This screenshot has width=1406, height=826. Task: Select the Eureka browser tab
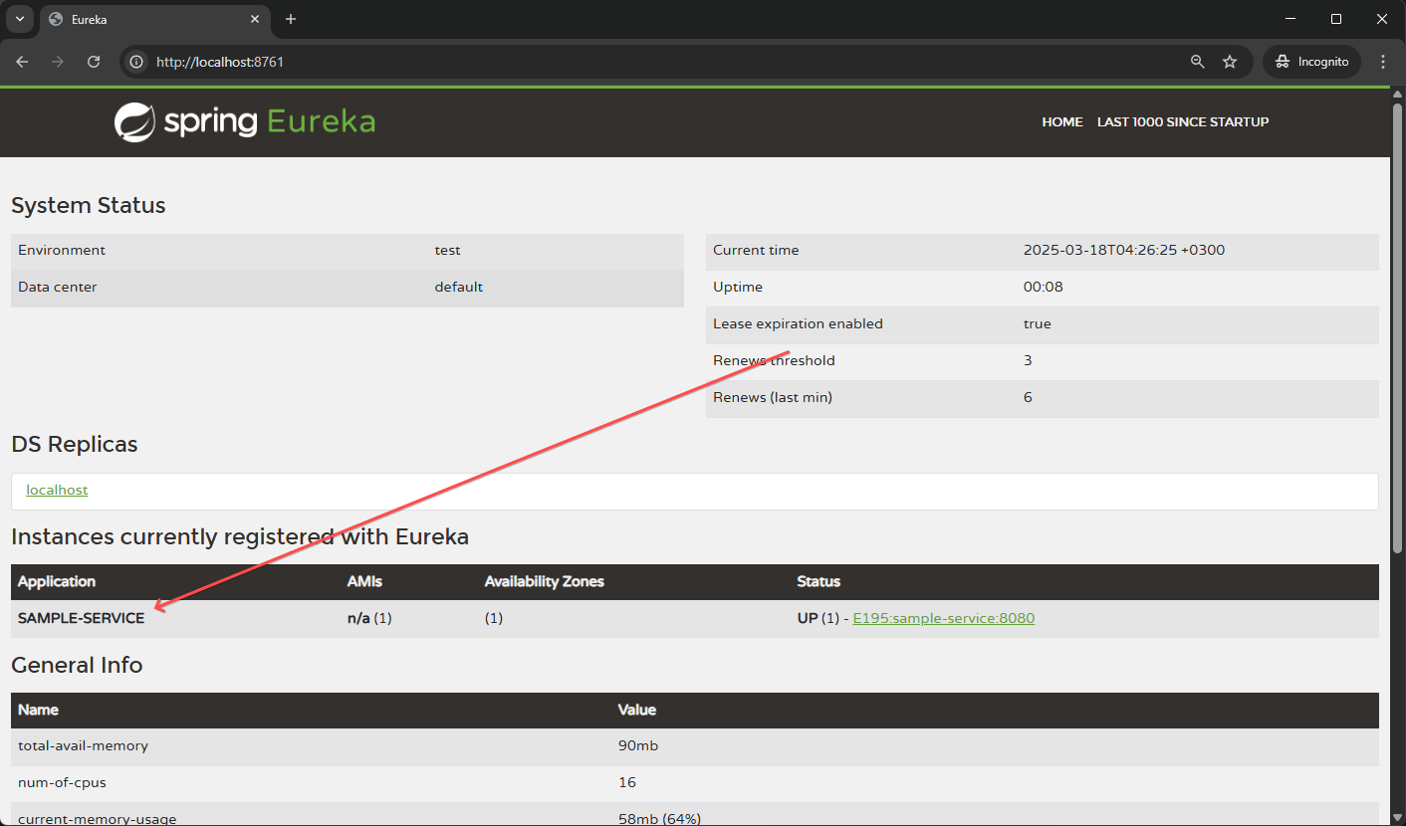coord(154,20)
